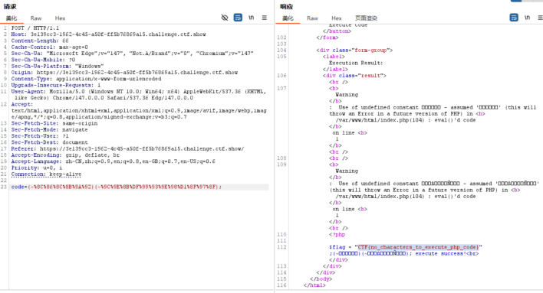Select the response 美化 (Pretty) tab

click(288, 18)
